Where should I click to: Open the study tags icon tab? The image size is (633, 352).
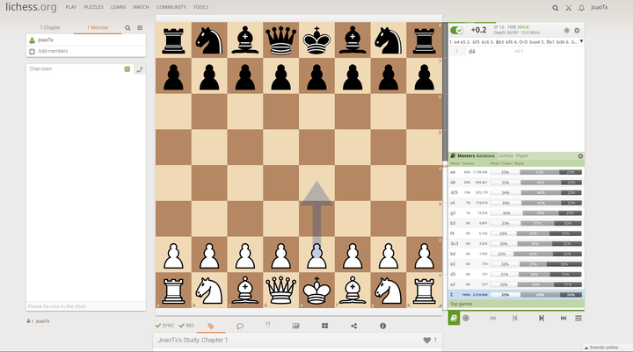[210, 326]
